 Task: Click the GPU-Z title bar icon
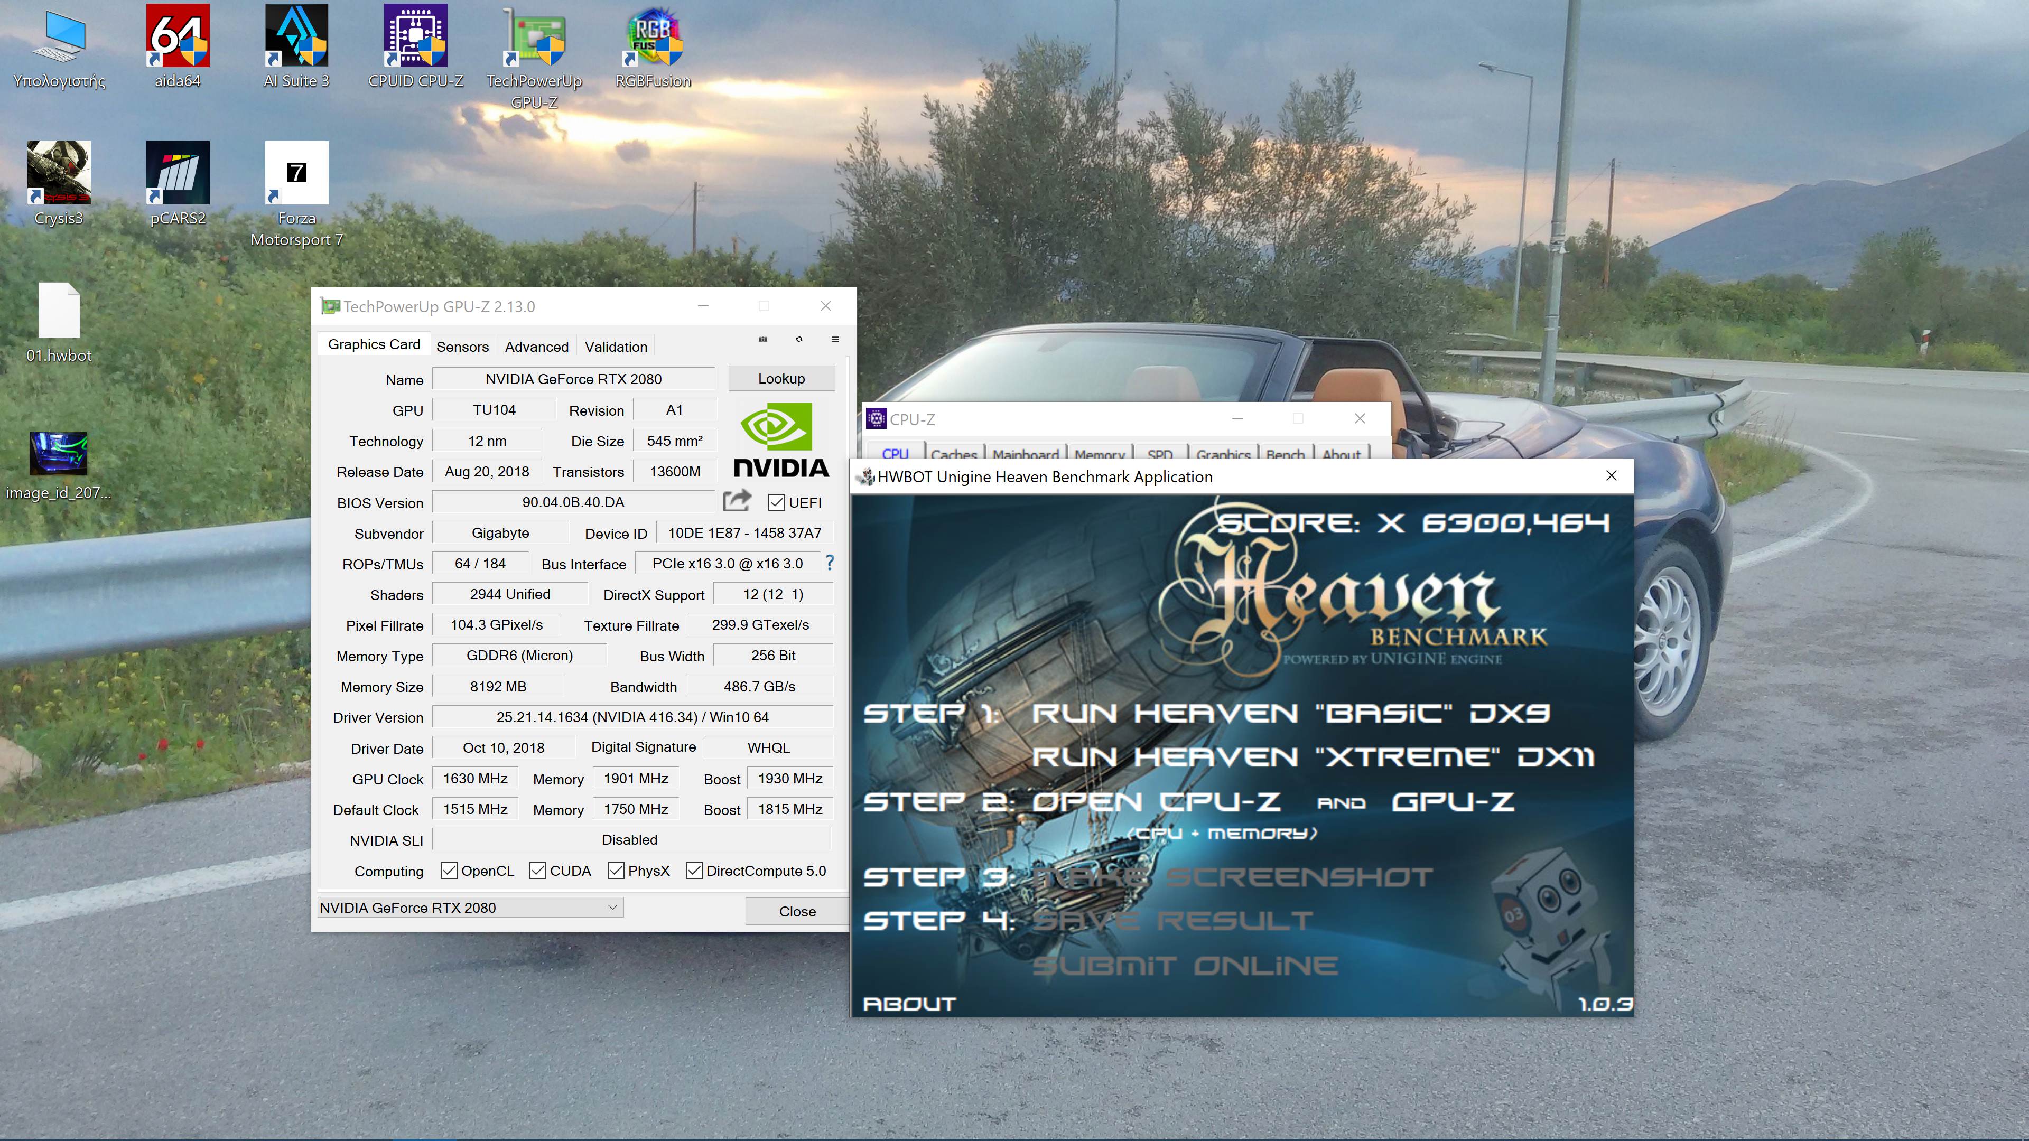tap(330, 306)
